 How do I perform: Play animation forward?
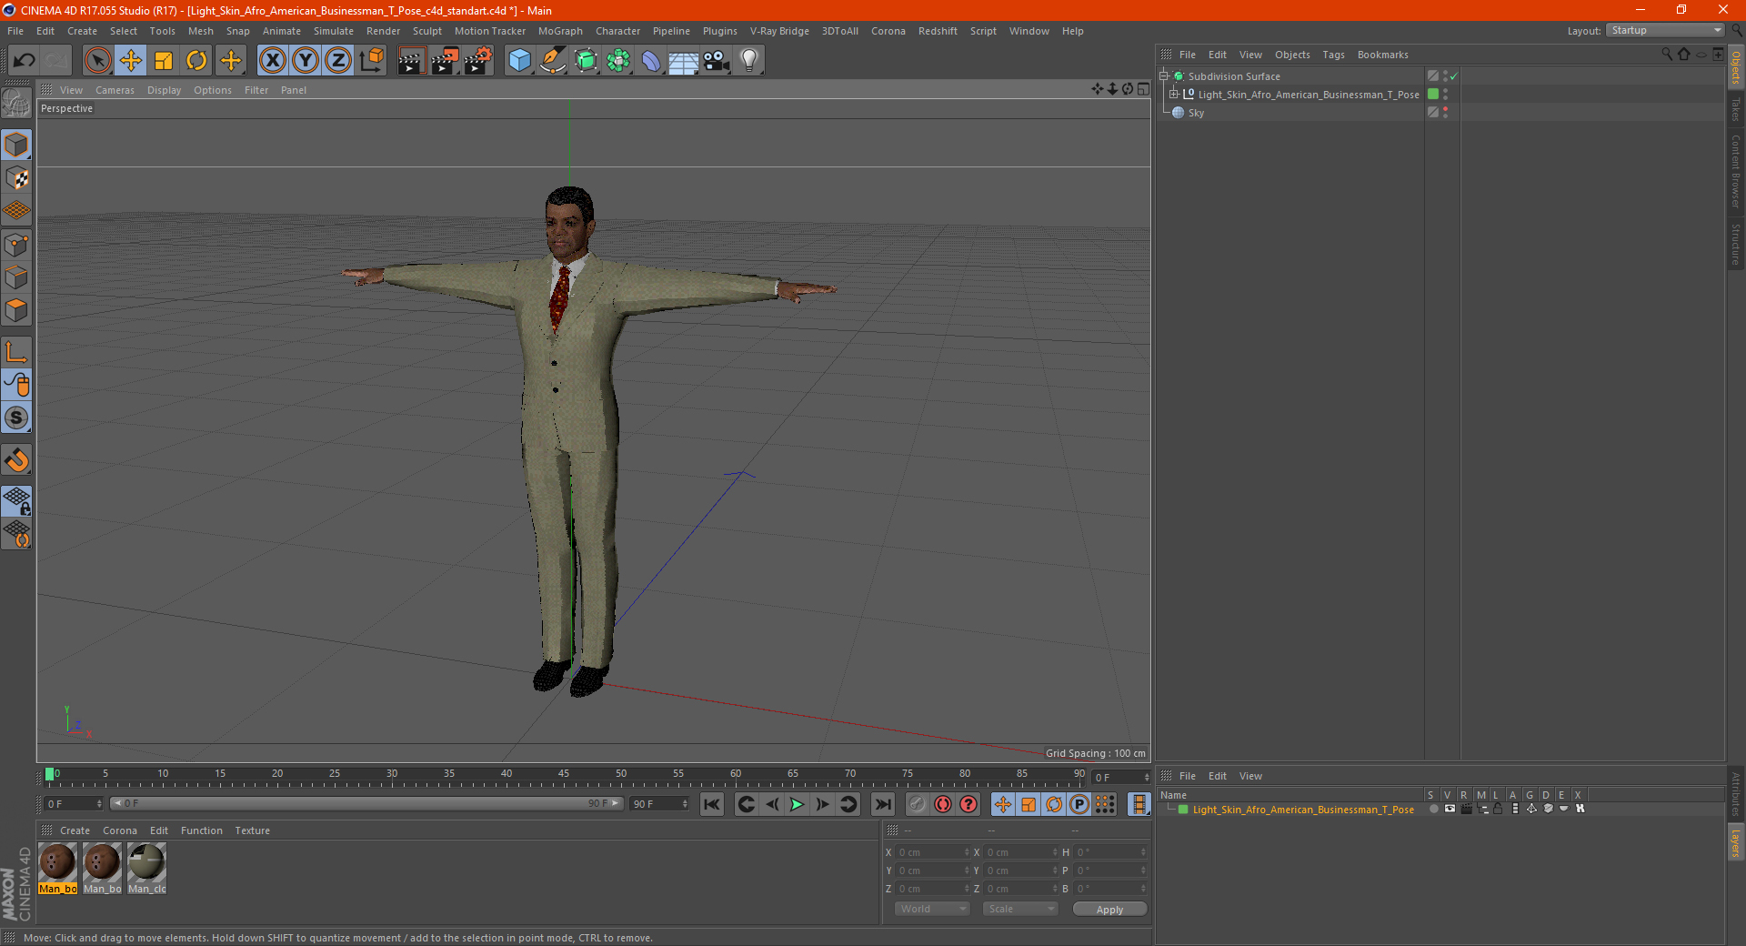pyautogui.click(x=797, y=804)
